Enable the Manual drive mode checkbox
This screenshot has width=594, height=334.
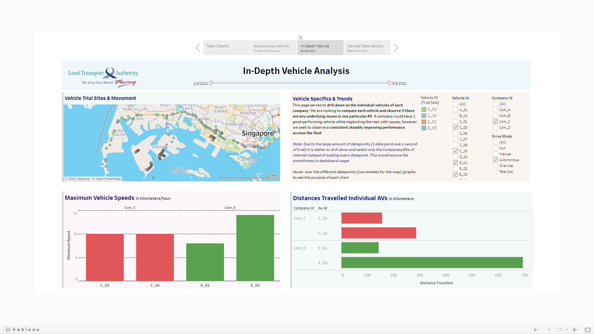coord(495,154)
